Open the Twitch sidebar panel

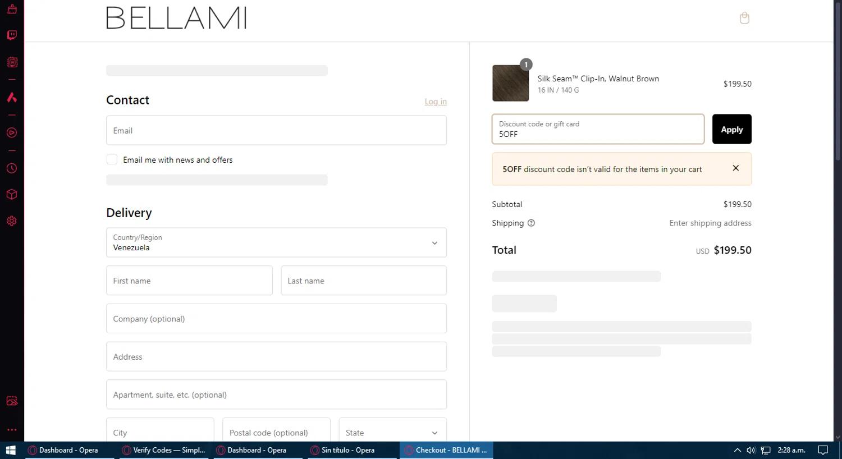click(12, 35)
